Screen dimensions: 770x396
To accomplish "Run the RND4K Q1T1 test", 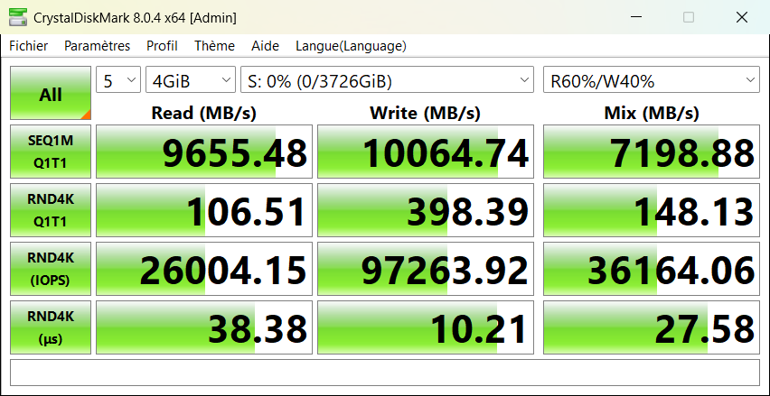I will 51,210.
